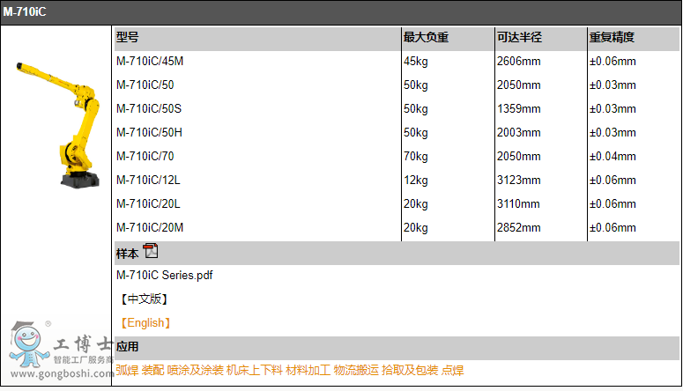Select the M-710iC/50H model cell
Screen dimensions: 683x391
(x=150, y=132)
